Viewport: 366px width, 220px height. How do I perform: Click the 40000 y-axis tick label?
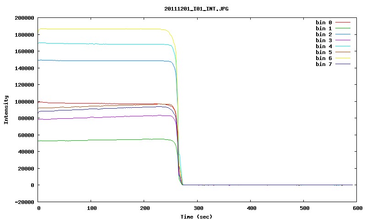click(x=26, y=152)
